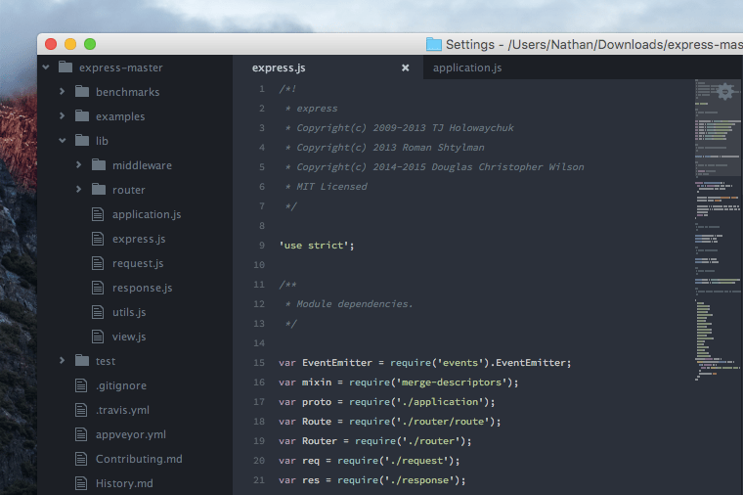This screenshot has width=743, height=495.
Task: Click the response.js file icon
Action: [98, 288]
